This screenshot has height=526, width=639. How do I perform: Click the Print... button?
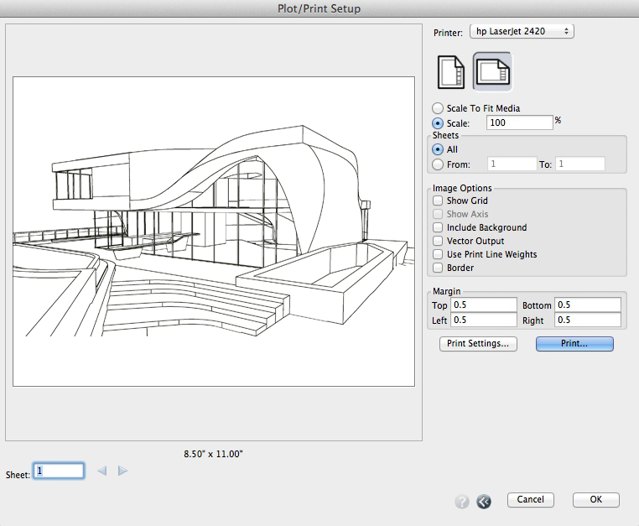[x=574, y=343]
